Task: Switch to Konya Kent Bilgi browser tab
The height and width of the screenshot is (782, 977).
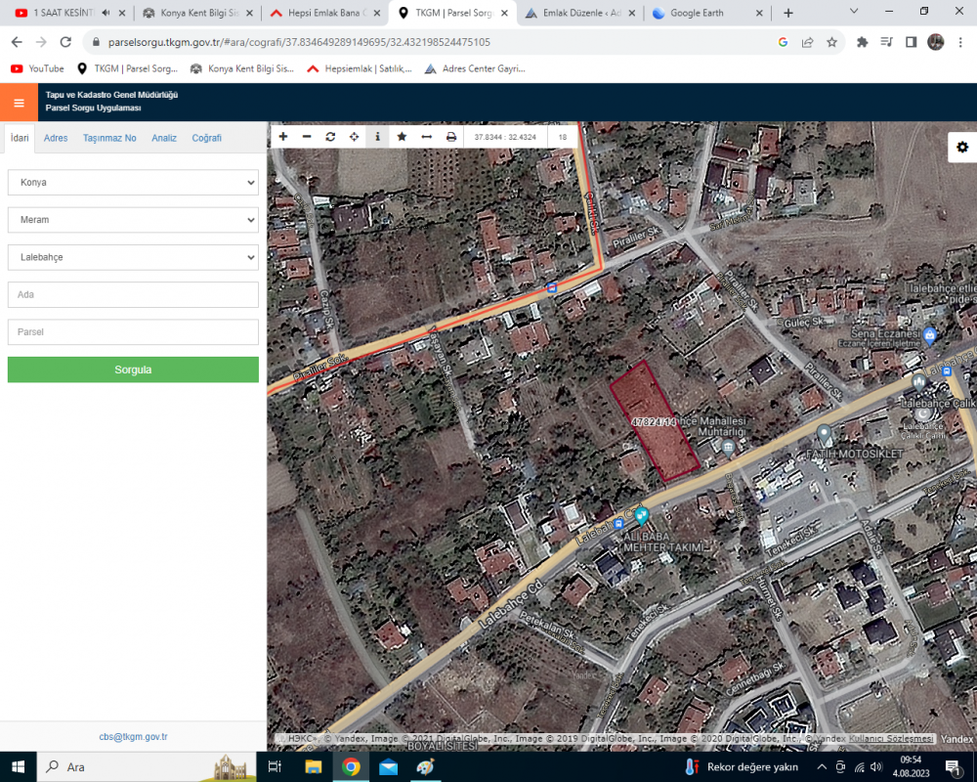Action: tap(199, 13)
